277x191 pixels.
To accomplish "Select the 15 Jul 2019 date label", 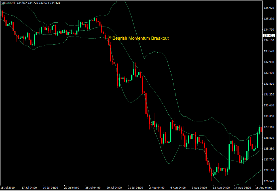I will coord(8,188).
